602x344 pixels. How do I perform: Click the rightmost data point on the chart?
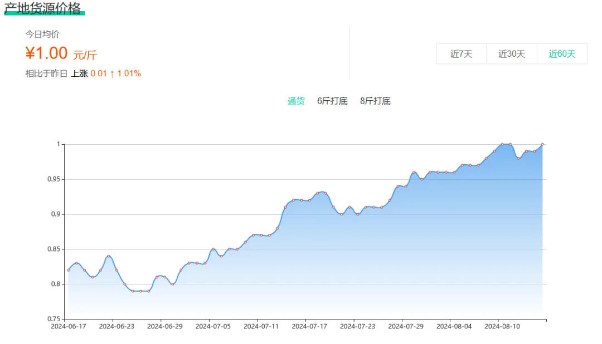(x=542, y=144)
